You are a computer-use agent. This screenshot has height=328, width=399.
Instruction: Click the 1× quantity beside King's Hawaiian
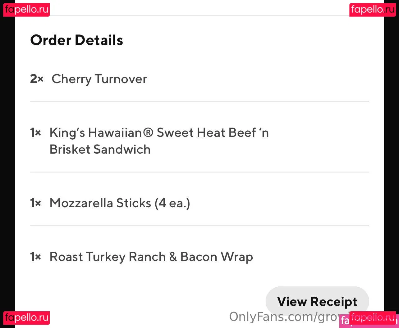click(35, 133)
